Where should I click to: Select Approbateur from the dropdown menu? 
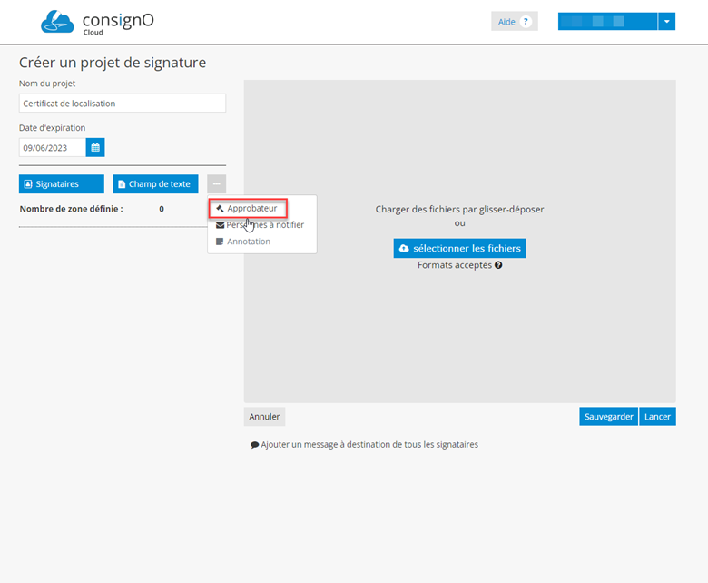point(251,209)
